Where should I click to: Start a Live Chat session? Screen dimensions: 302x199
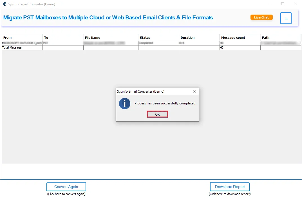tap(261, 17)
